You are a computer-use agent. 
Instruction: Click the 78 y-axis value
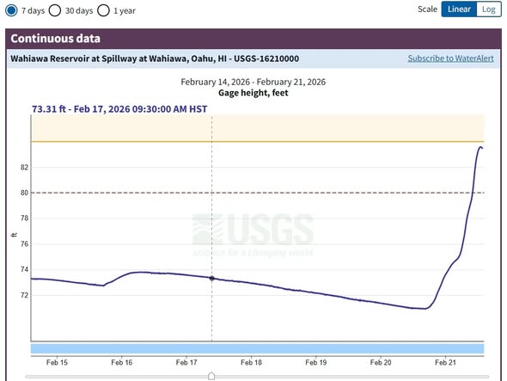[x=24, y=218]
